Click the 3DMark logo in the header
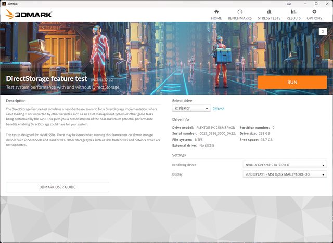333x243 pixels. (29, 15)
